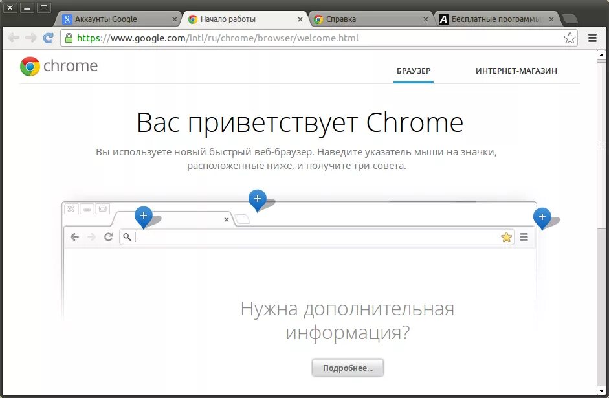Open the Бесплатные программы tab
The height and width of the screenshot is (398, 609).
tap(496, 19)
